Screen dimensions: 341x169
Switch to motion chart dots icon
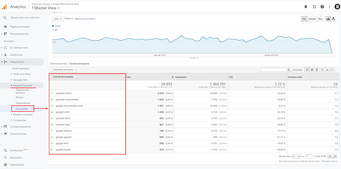(333, 19)
